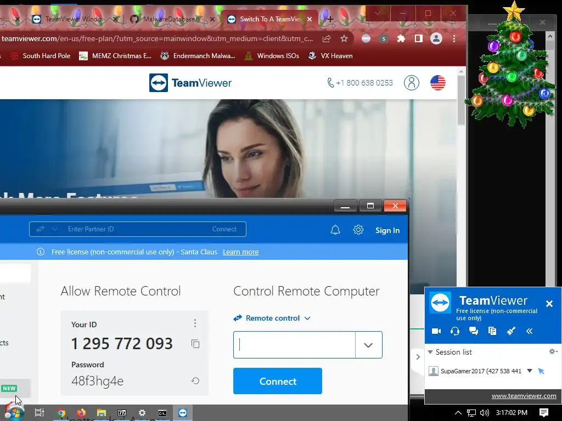Share this page from address bar
The image size is (562, 421).
coord(327,39)
